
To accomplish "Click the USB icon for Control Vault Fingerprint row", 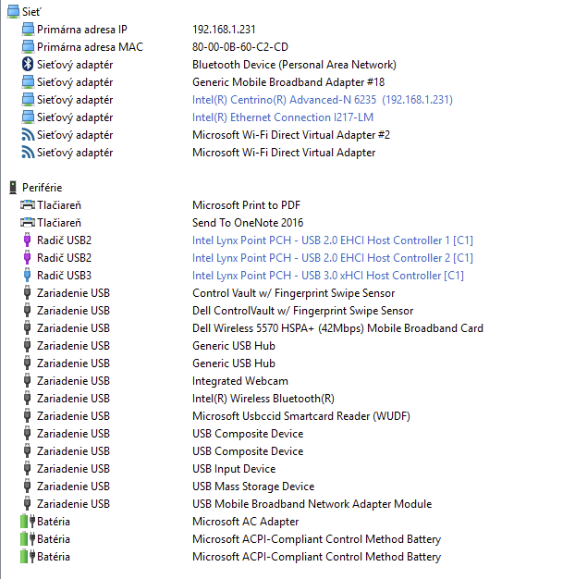I will click(28, 293).
